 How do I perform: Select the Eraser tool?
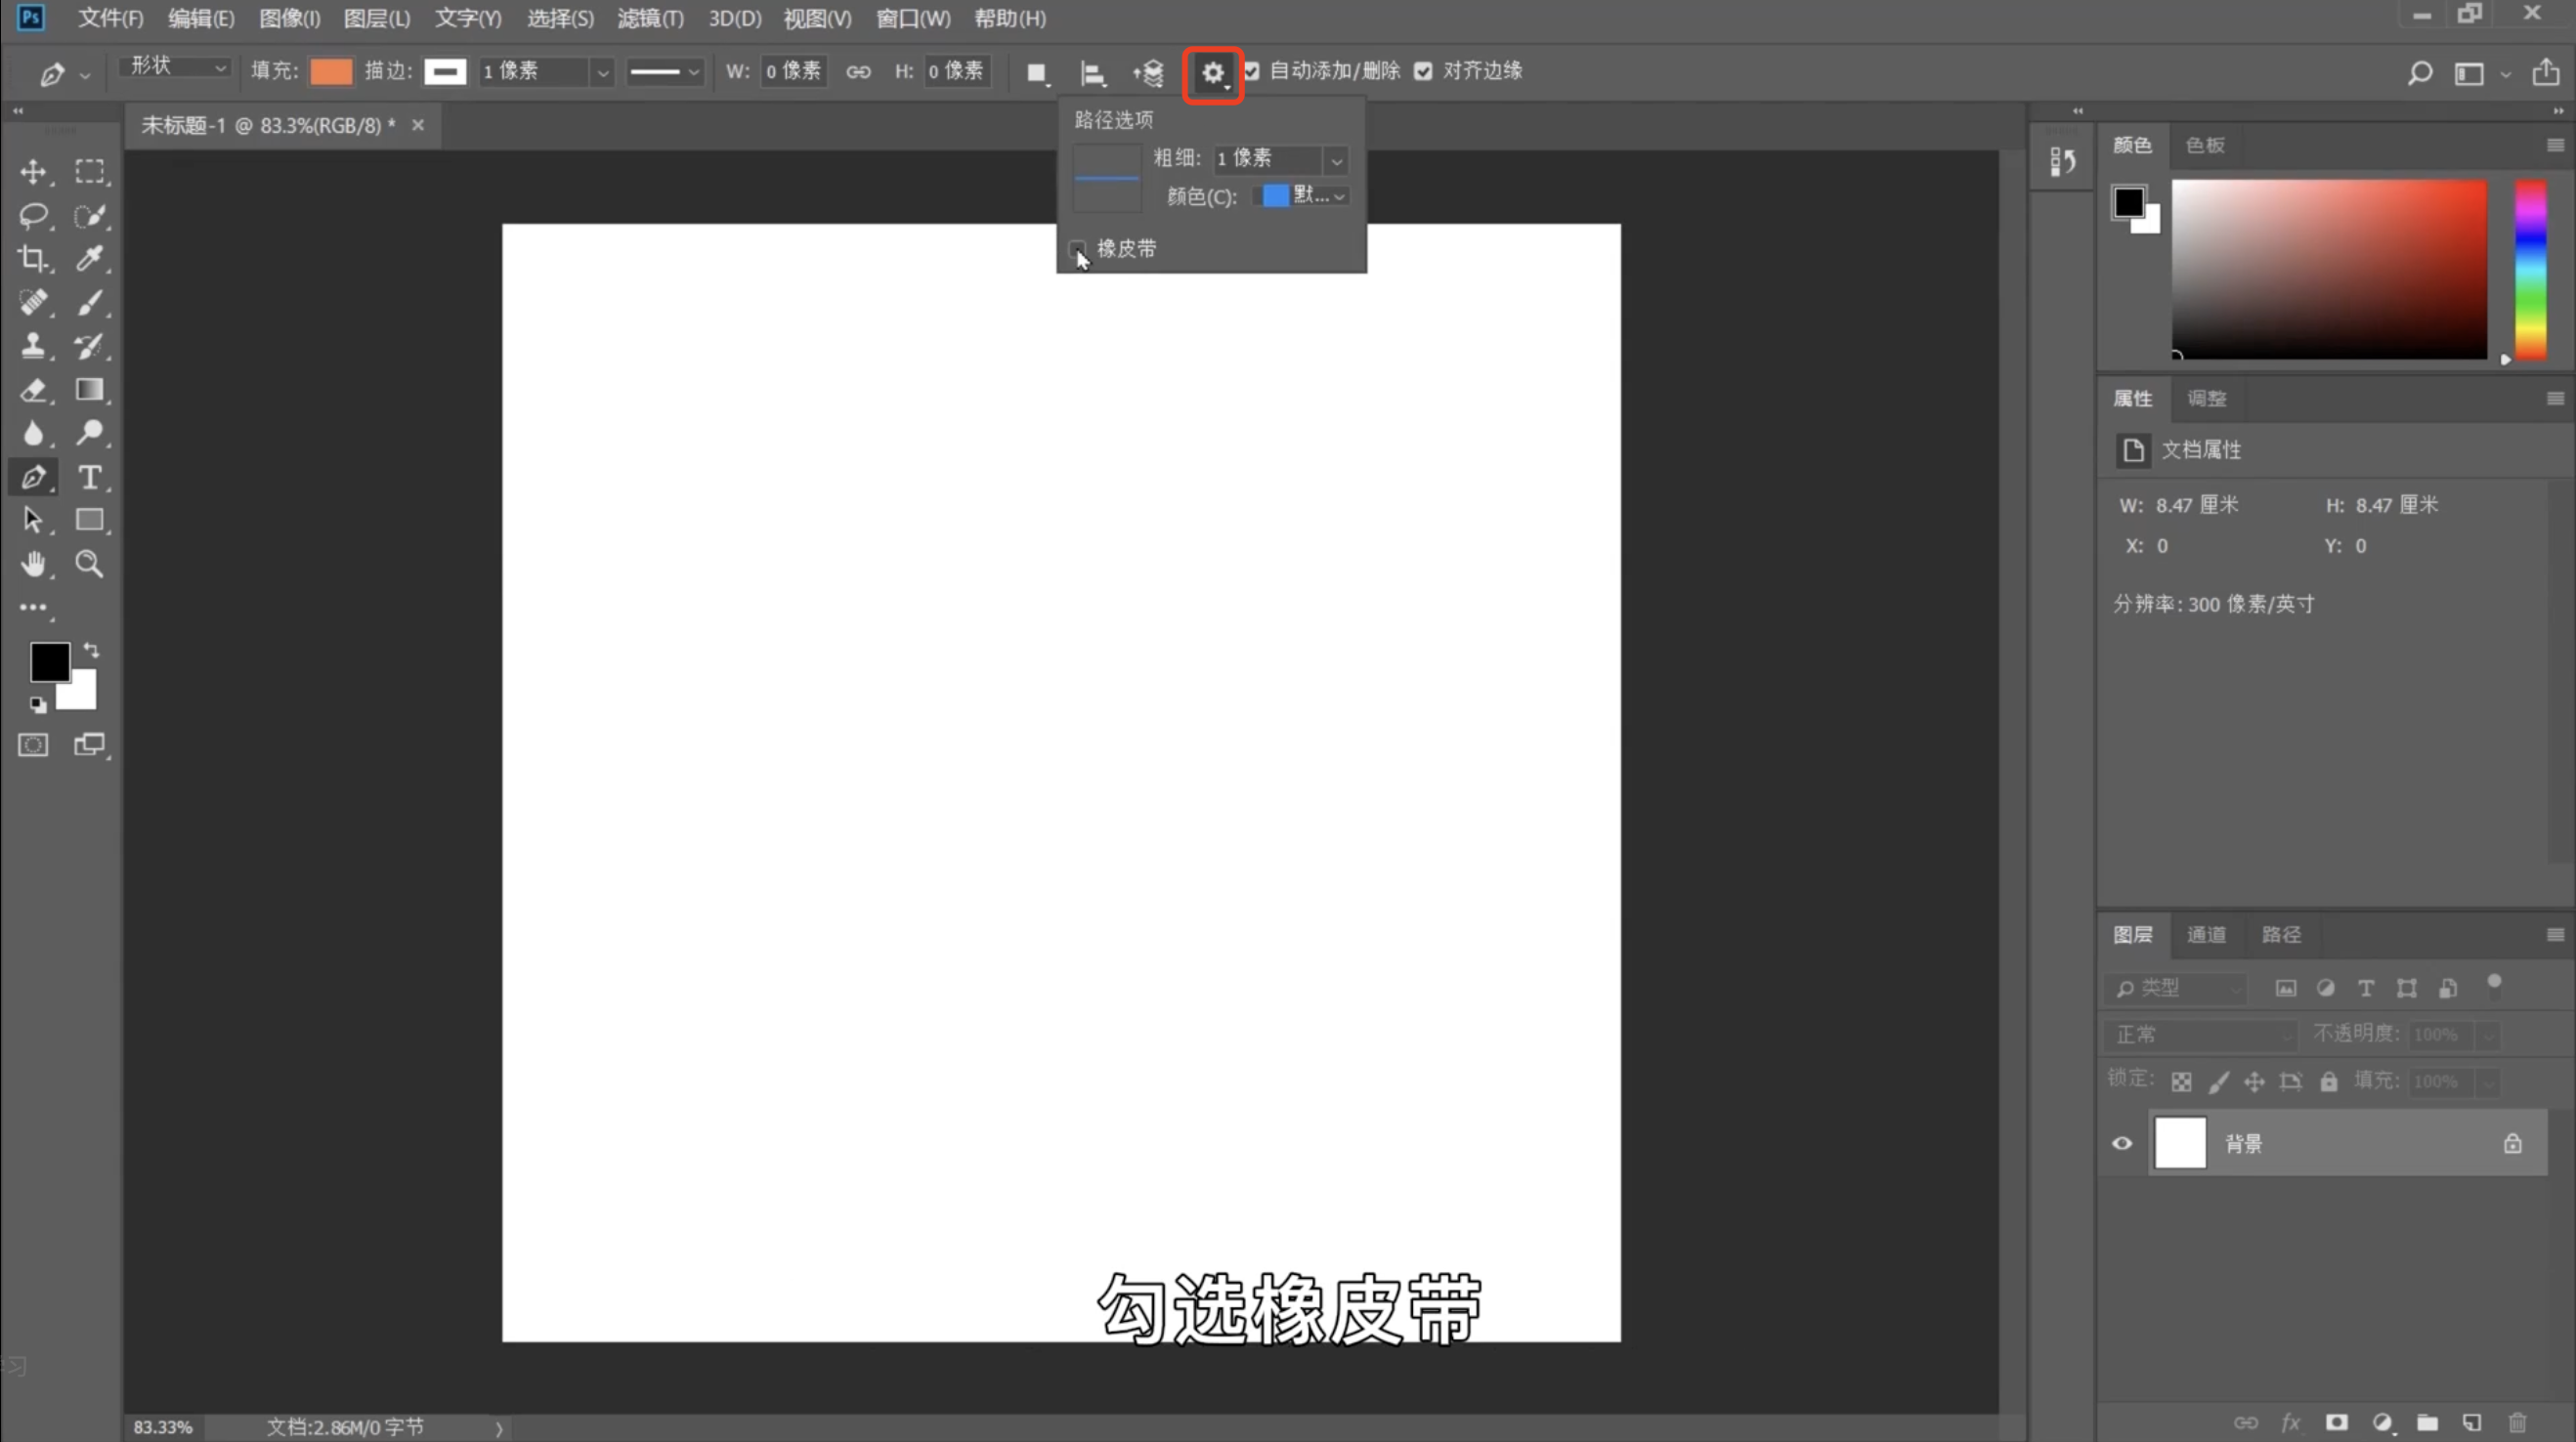click(x=33, y=390)
